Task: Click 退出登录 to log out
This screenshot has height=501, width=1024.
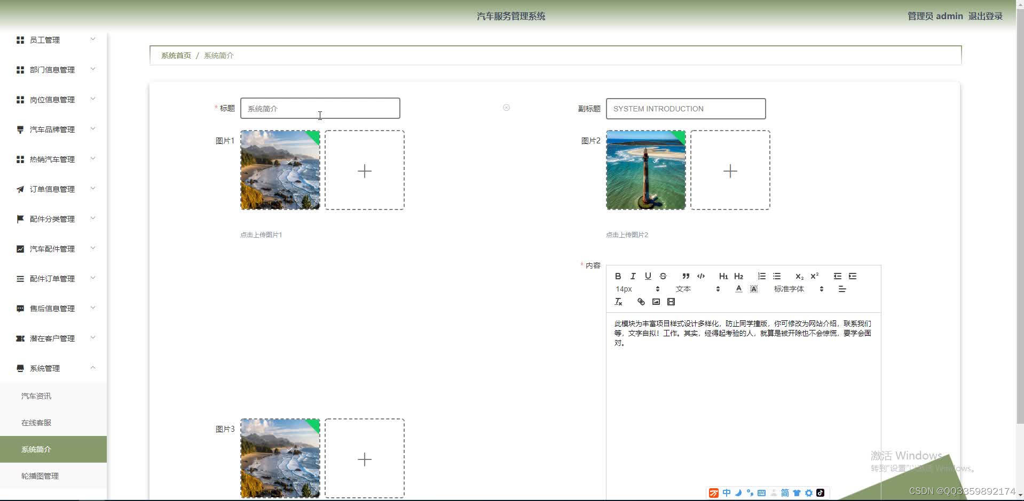Action: click(x=985, y=16)
